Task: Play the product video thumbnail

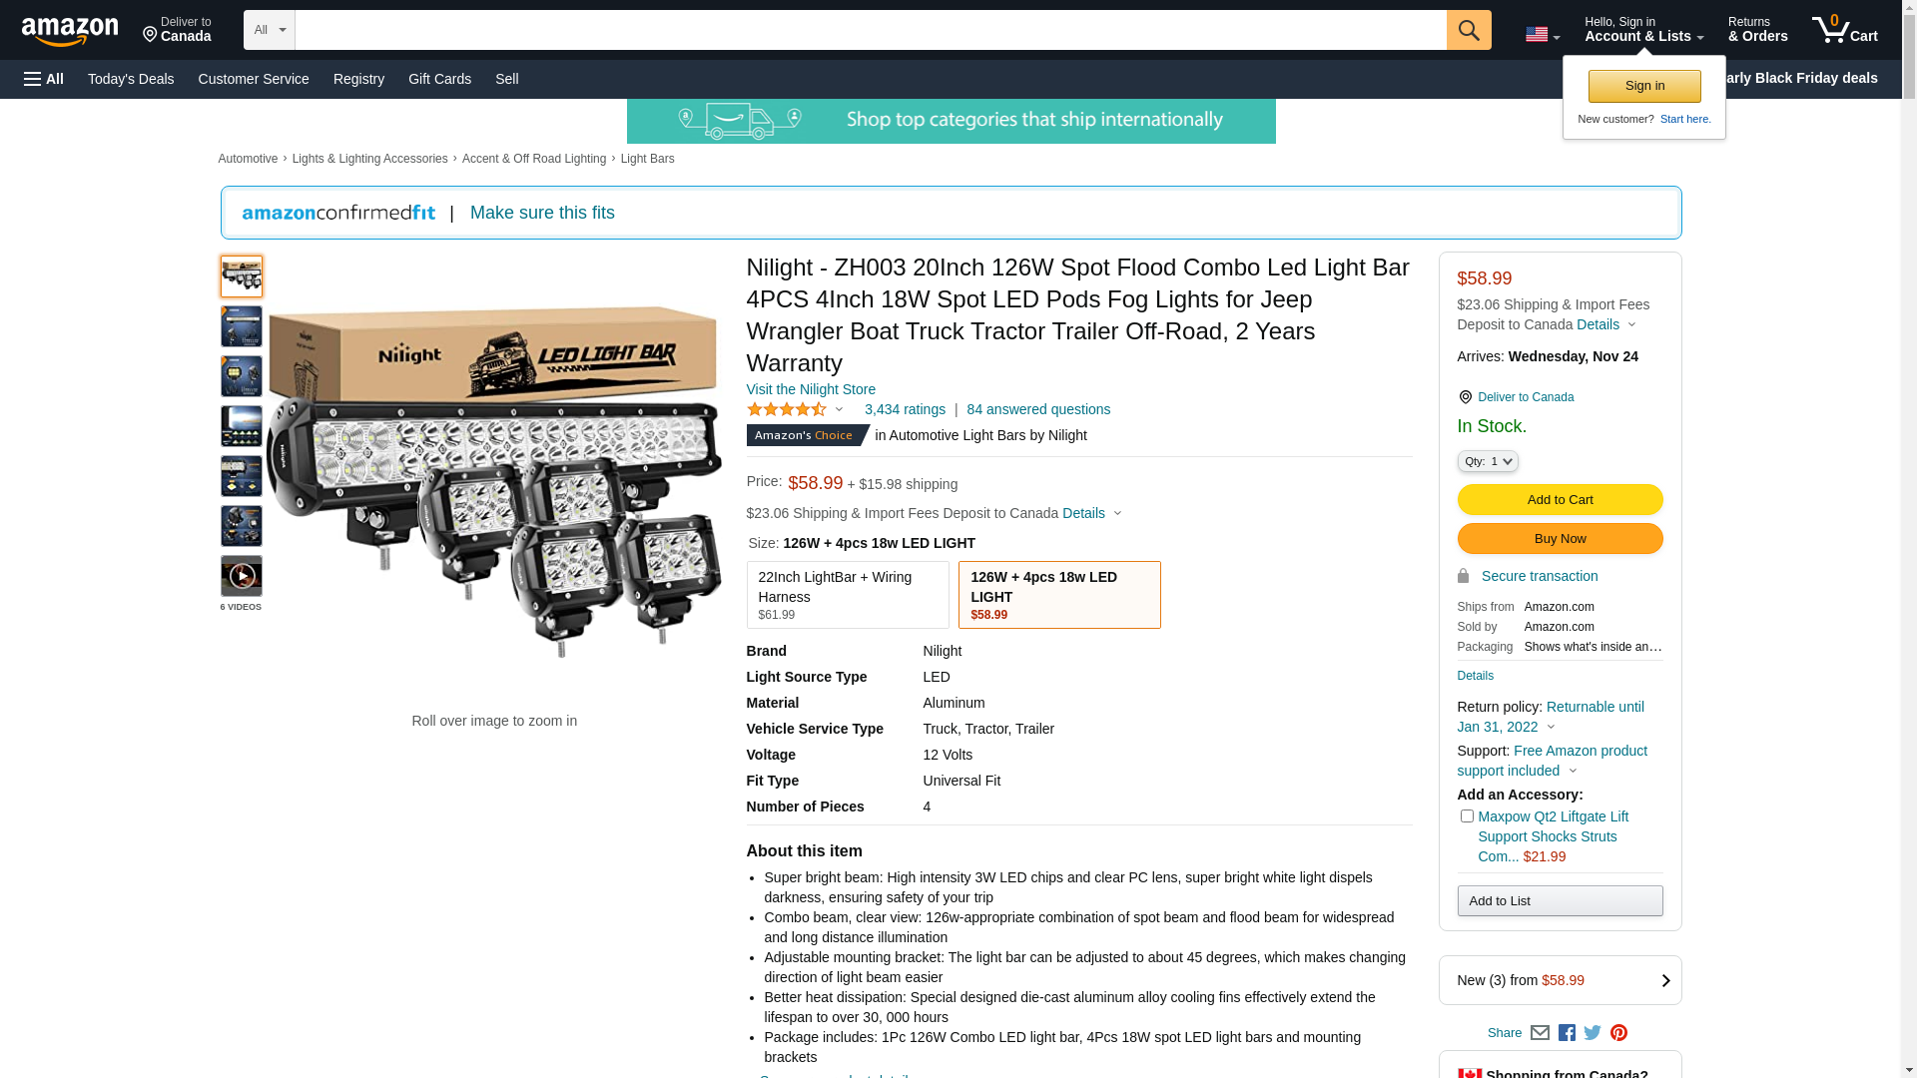Action: coord(242,576)
